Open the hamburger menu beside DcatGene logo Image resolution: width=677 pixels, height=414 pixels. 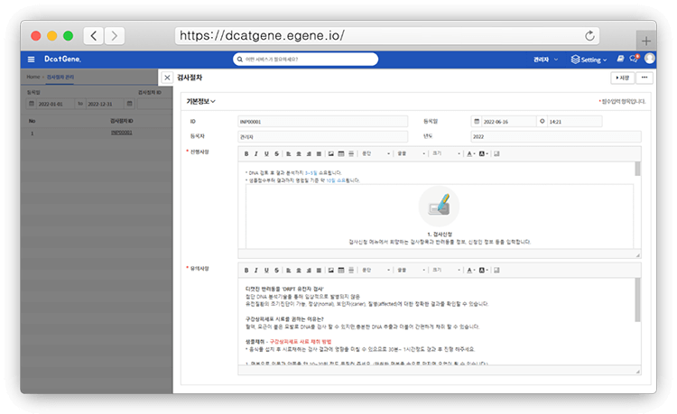point(31,60)
